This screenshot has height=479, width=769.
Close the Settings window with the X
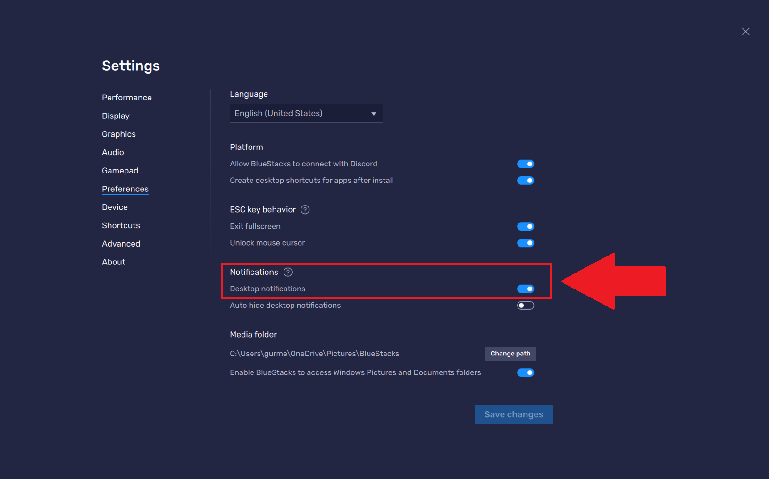click(745, 32)
